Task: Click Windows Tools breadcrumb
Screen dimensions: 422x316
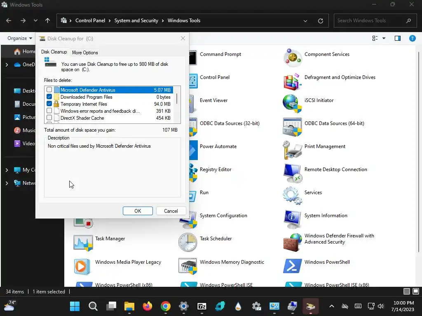Action: (x=184, y=21)
